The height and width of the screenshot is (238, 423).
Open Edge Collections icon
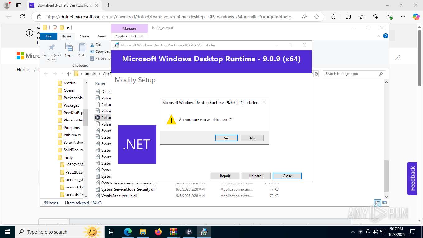(376, 17)
